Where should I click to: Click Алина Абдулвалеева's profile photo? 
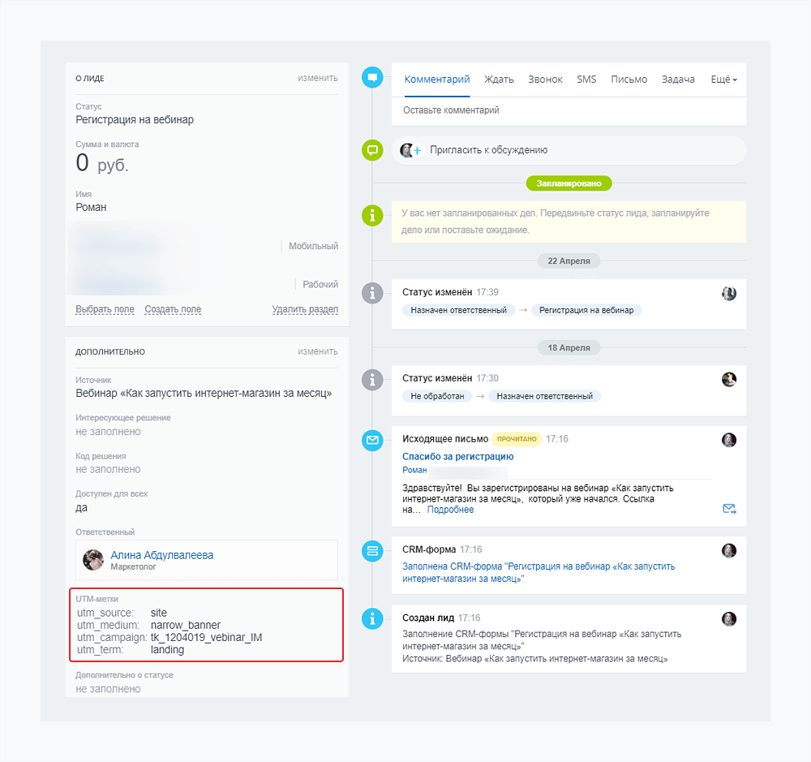point(93,560)
